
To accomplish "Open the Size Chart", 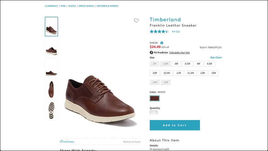I will (216, 58).
